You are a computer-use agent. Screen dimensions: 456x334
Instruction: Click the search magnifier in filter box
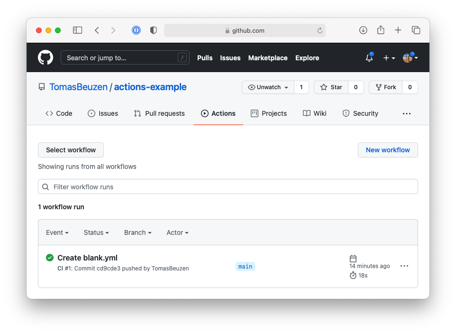[46, 186]
